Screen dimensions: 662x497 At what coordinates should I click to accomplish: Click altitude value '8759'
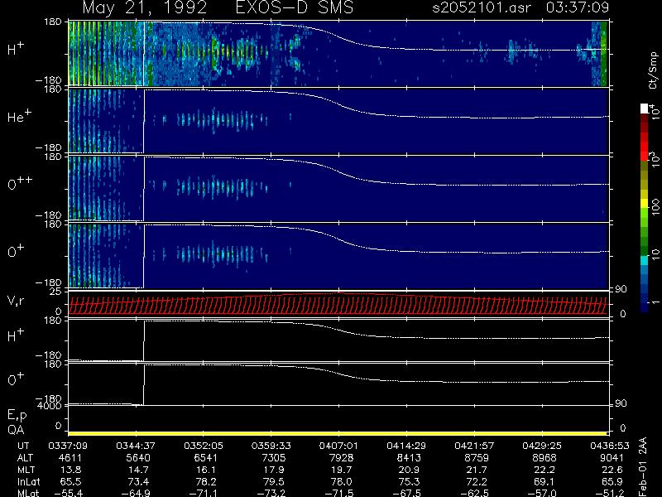477,458
